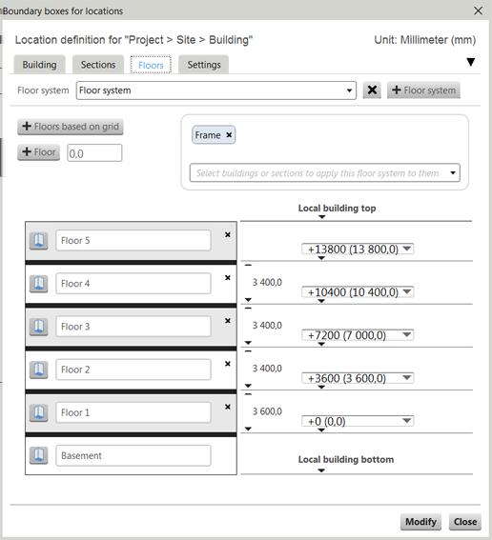Remove the Frame tag via its x

coord(229,135)
